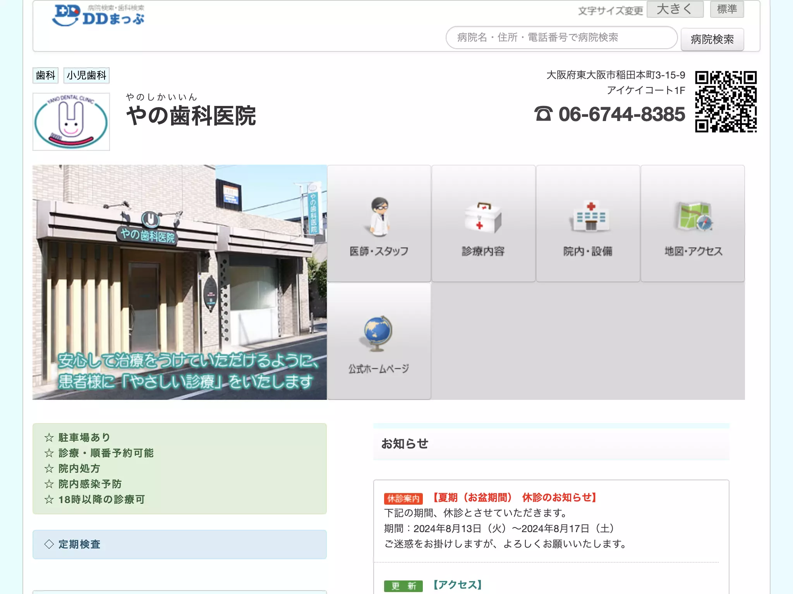This screenshot has width=793, height=594.
Task: Click the clinic name やの歯科医院 heading
Action: pyautogui.click(x=191, y=115)
